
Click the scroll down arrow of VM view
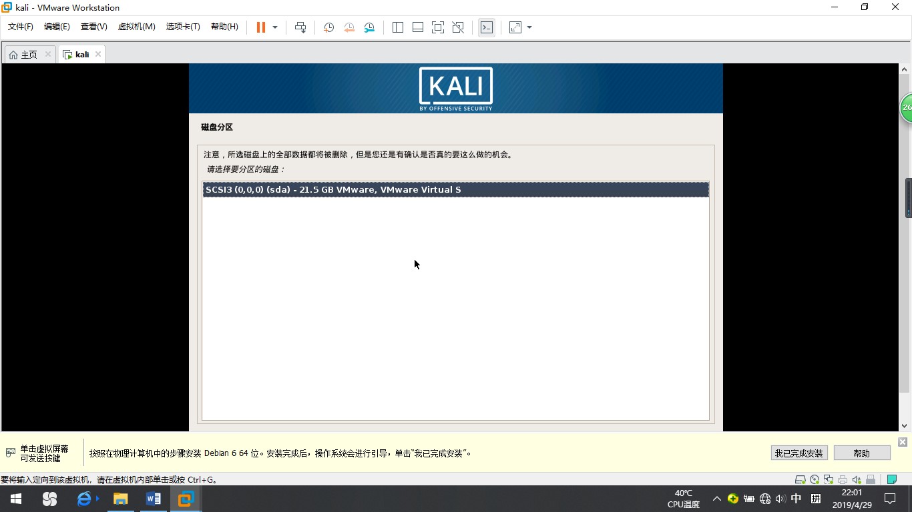905,425
